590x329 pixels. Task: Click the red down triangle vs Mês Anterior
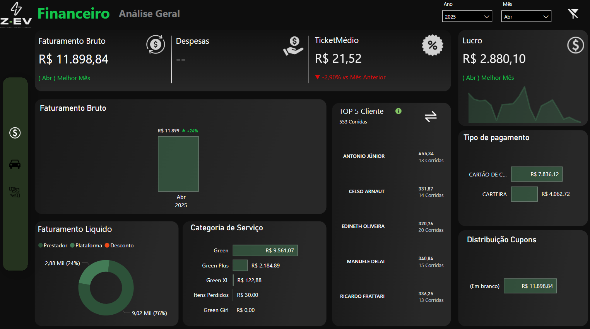318,77
